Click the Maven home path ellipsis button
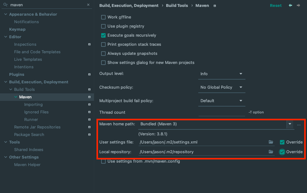This screenshot has width=307, height=193. 299,124
